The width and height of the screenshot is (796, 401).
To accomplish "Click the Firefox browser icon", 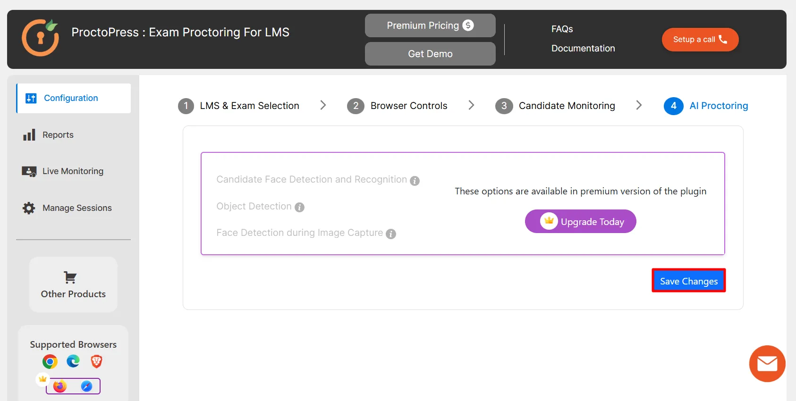I will click(x=60, y=386).
